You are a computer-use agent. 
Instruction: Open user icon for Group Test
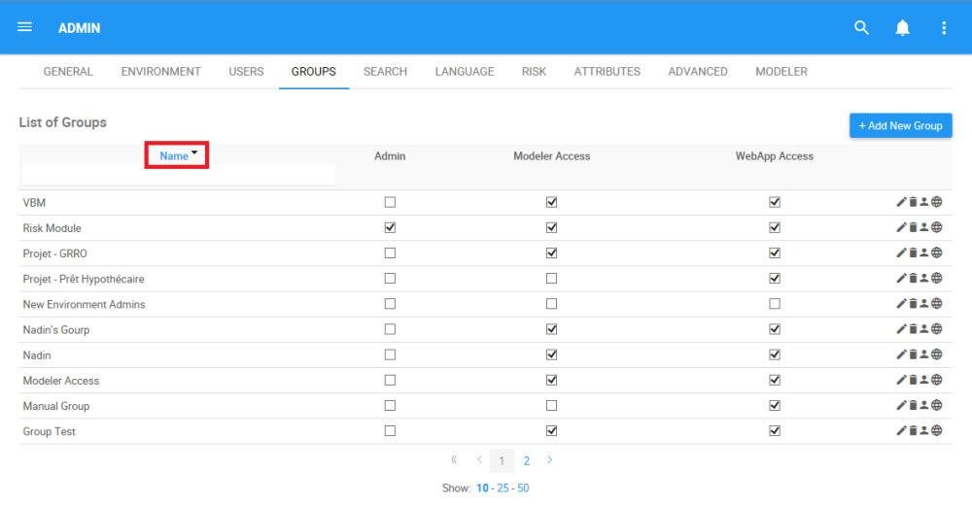coord(924,430)
